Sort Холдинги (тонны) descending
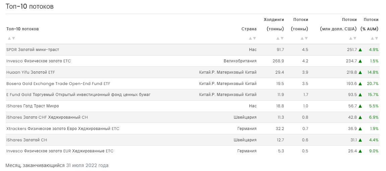 [x=282, y=38]
